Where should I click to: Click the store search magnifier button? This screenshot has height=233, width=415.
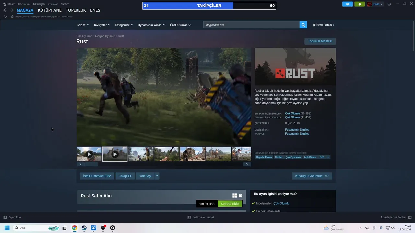coord(303,25)
